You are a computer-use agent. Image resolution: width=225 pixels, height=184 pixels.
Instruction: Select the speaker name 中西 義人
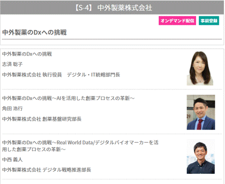coord(12,160)
